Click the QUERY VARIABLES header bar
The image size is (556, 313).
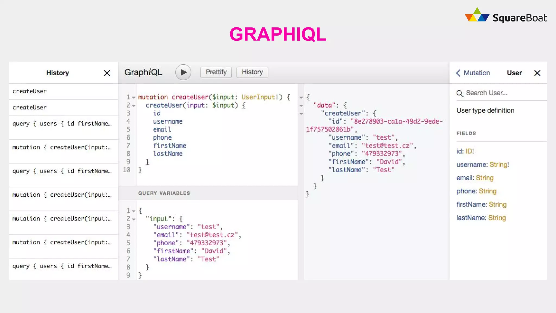point(208,193)
